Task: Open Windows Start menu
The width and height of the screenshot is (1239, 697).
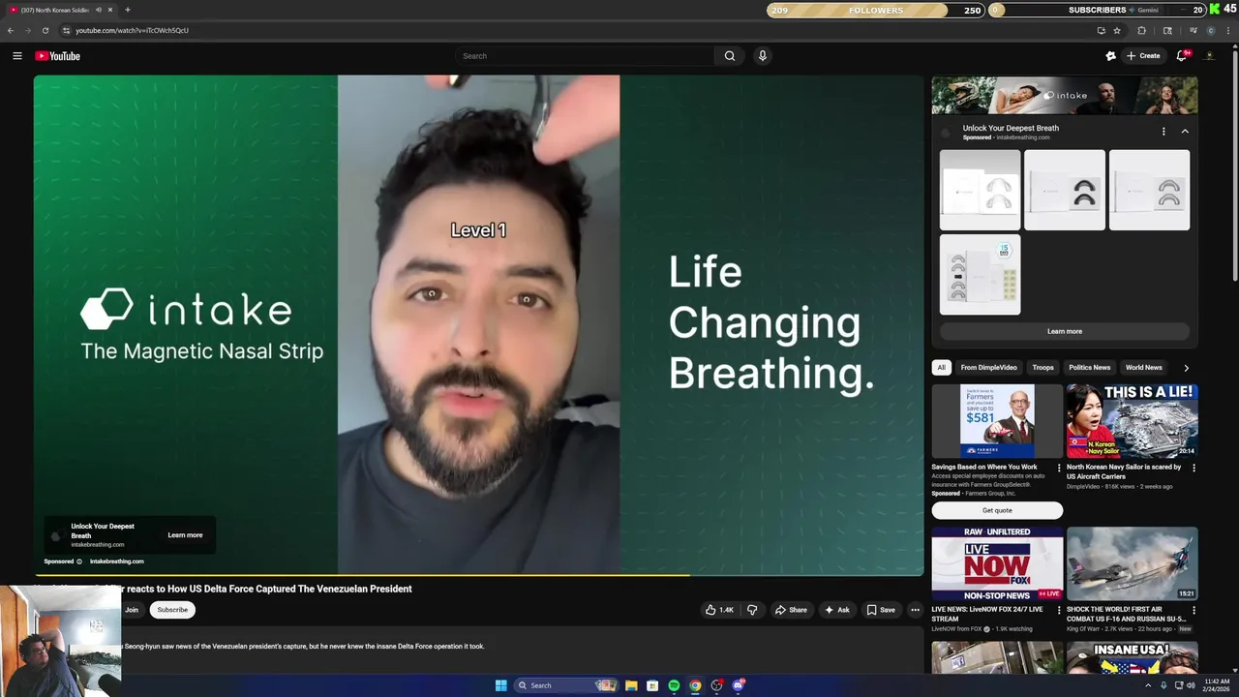Action: (500, 685)
